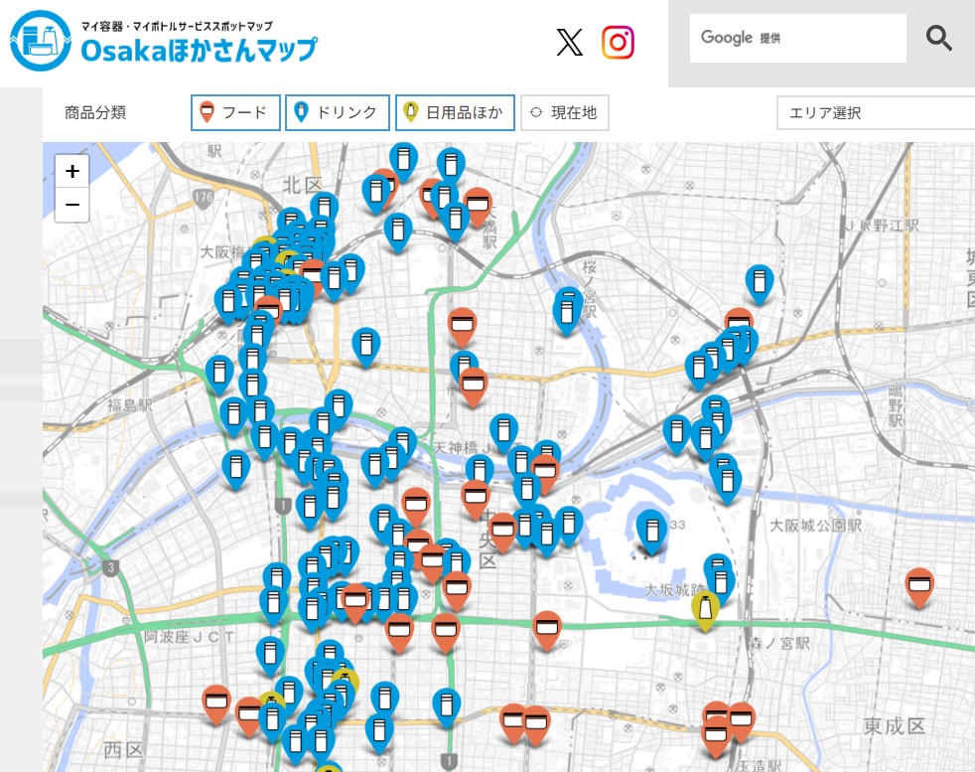The image size is (975, 772).
Task: Focus the Google custom search field
Action: point(797,39)
